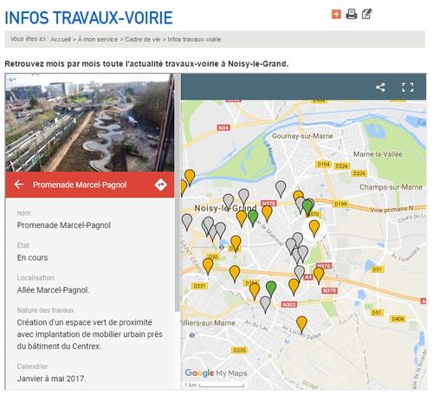
Task: Click the gray marker pointing at N303 road
Action: pyautogui.click(x=265, y=304)
